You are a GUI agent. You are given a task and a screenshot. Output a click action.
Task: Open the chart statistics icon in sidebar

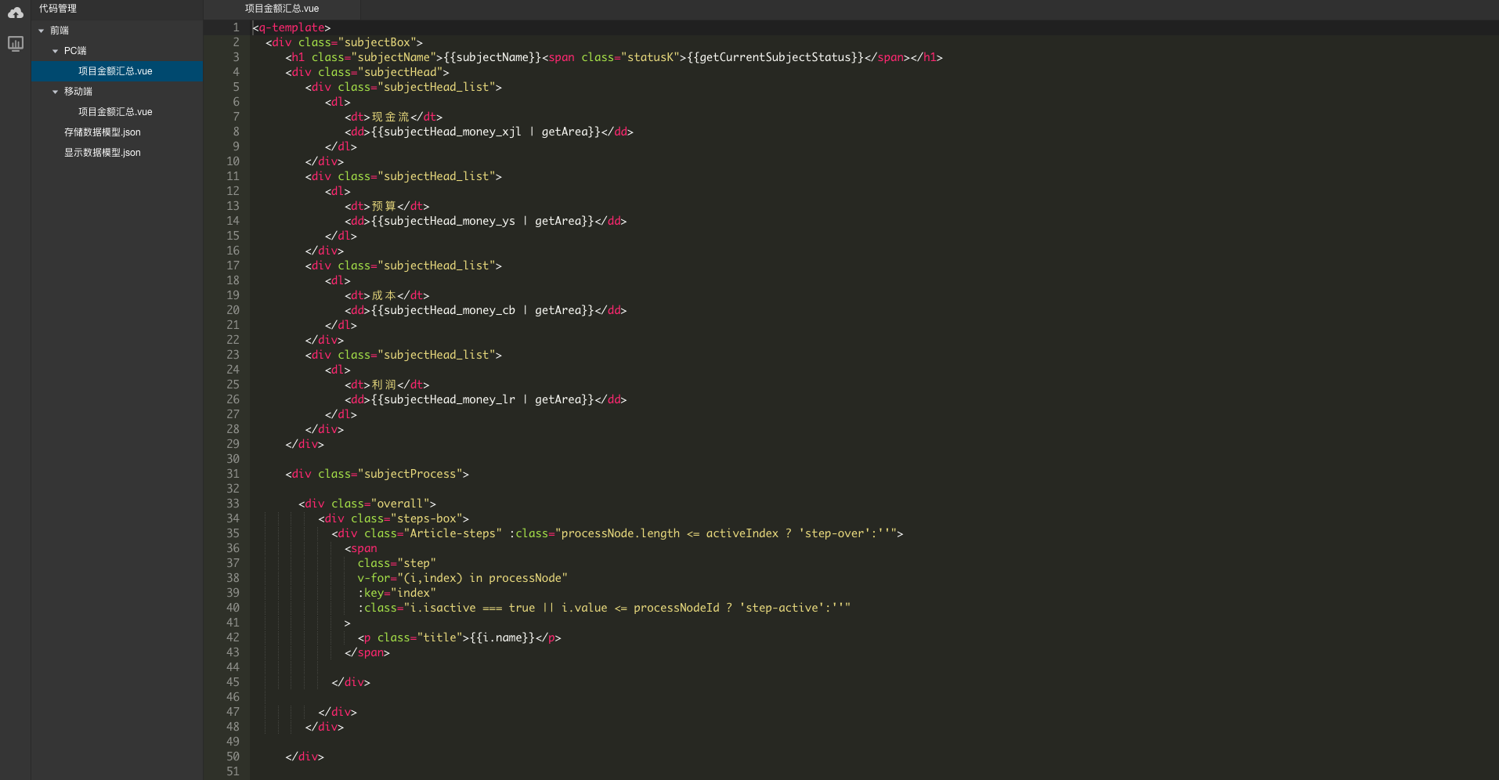point(15,43)
